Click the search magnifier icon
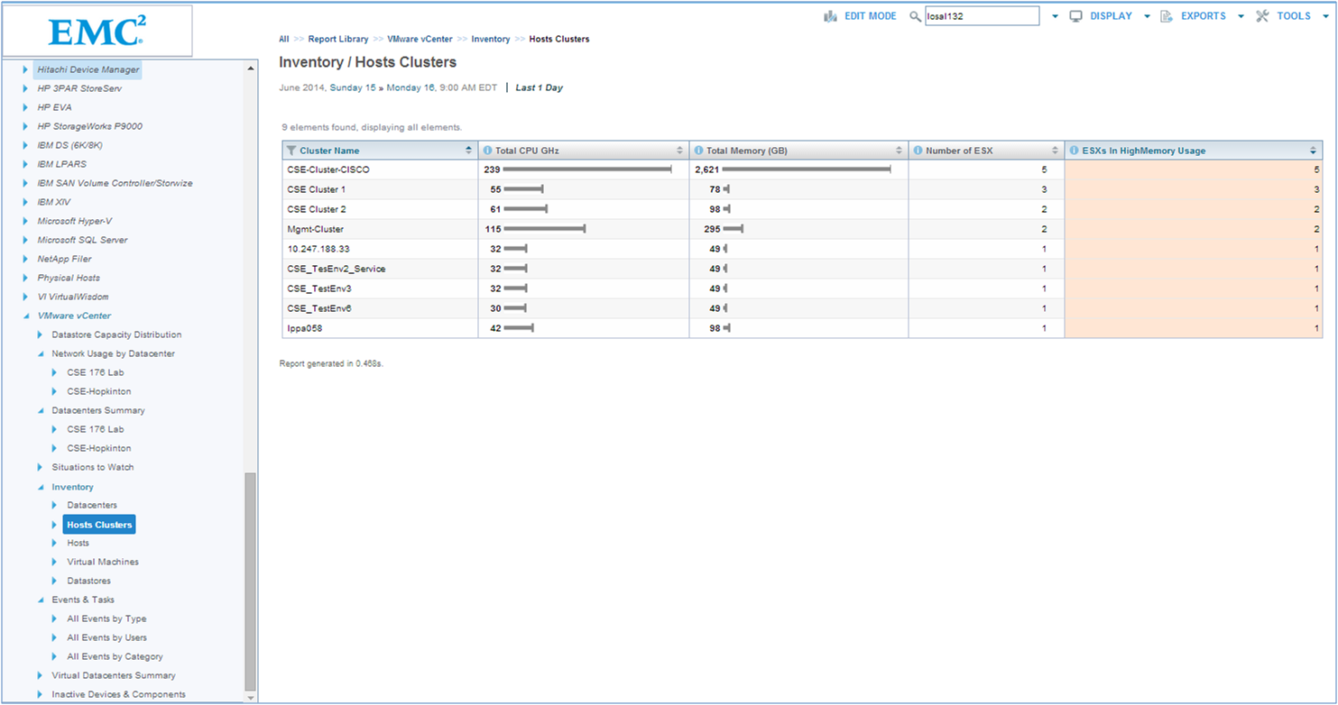Image resolution: width=1338 pixels, height=705 pixels. tap(915, 16)
